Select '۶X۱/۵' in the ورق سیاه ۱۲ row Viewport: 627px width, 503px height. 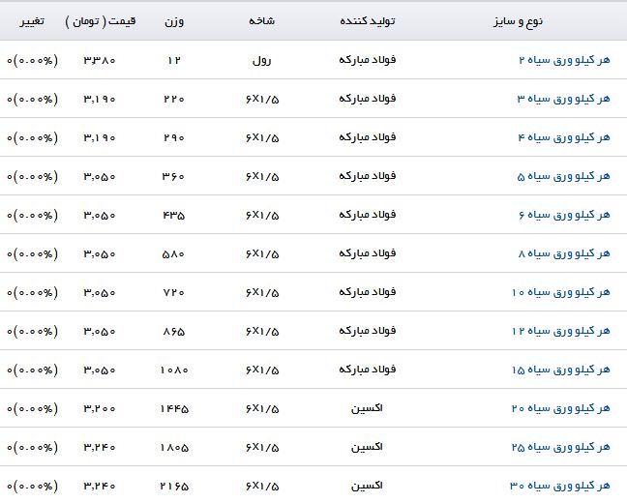coord(262,332)
